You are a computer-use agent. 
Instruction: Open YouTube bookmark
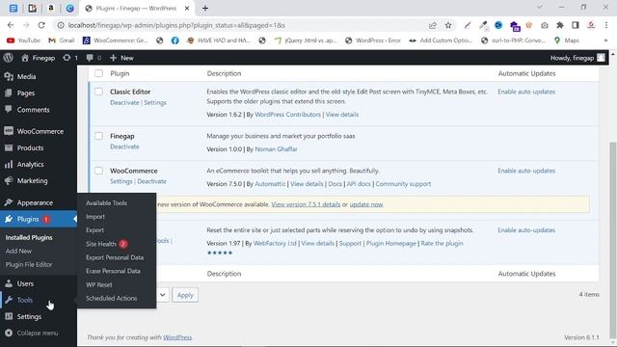coord(23,40)
